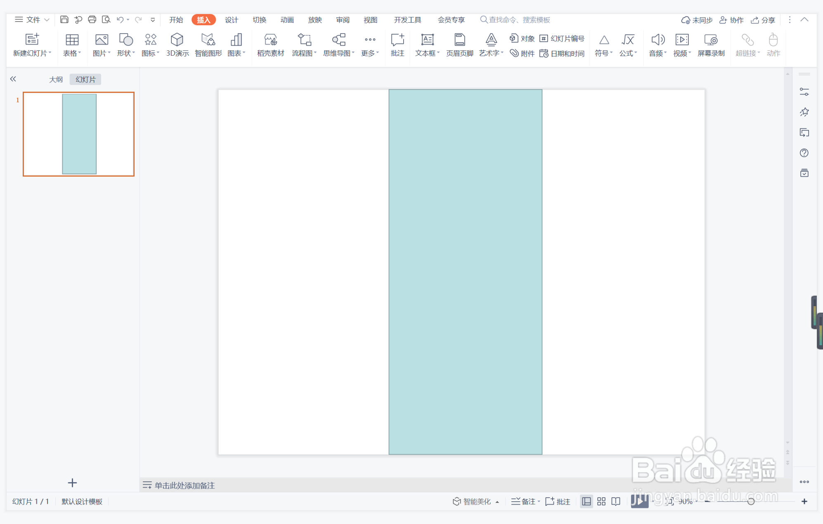Collapse the slide panel with double-chevron

pos(13,79)
